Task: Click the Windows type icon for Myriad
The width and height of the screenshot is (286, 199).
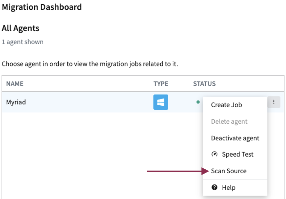Action: [161, 102]
